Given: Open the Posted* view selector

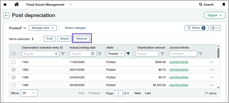Looking at the screenshot, I should coord(18,28).
